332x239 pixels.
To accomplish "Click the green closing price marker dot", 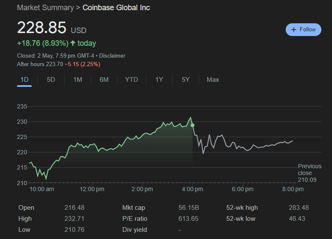I will click(192, 125).
